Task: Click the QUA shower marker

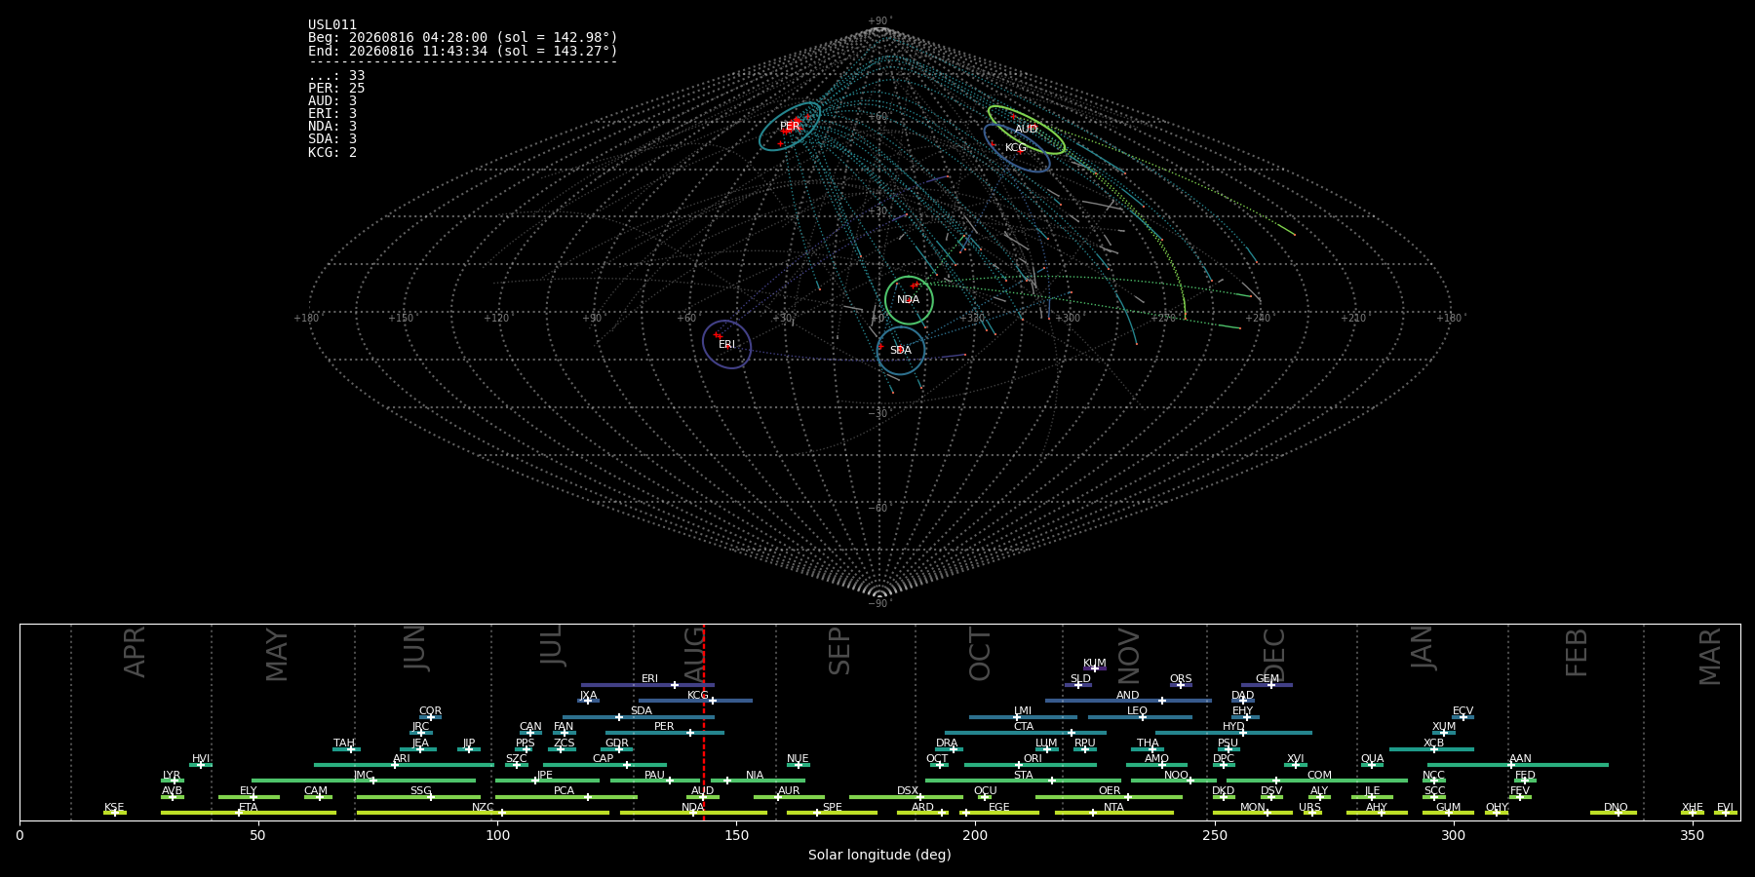Action: point(1372,765)
